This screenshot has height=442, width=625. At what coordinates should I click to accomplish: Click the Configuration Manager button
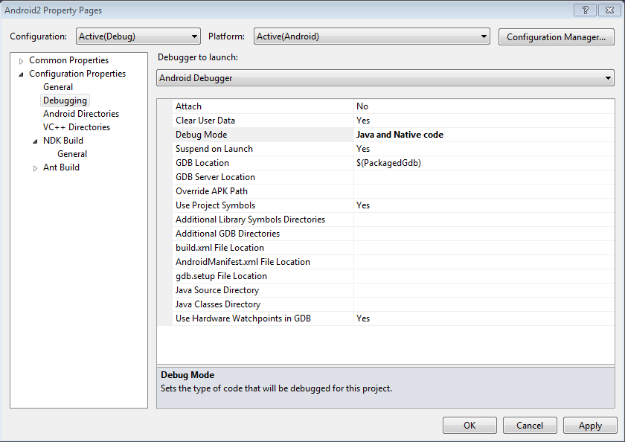point(556,37)
